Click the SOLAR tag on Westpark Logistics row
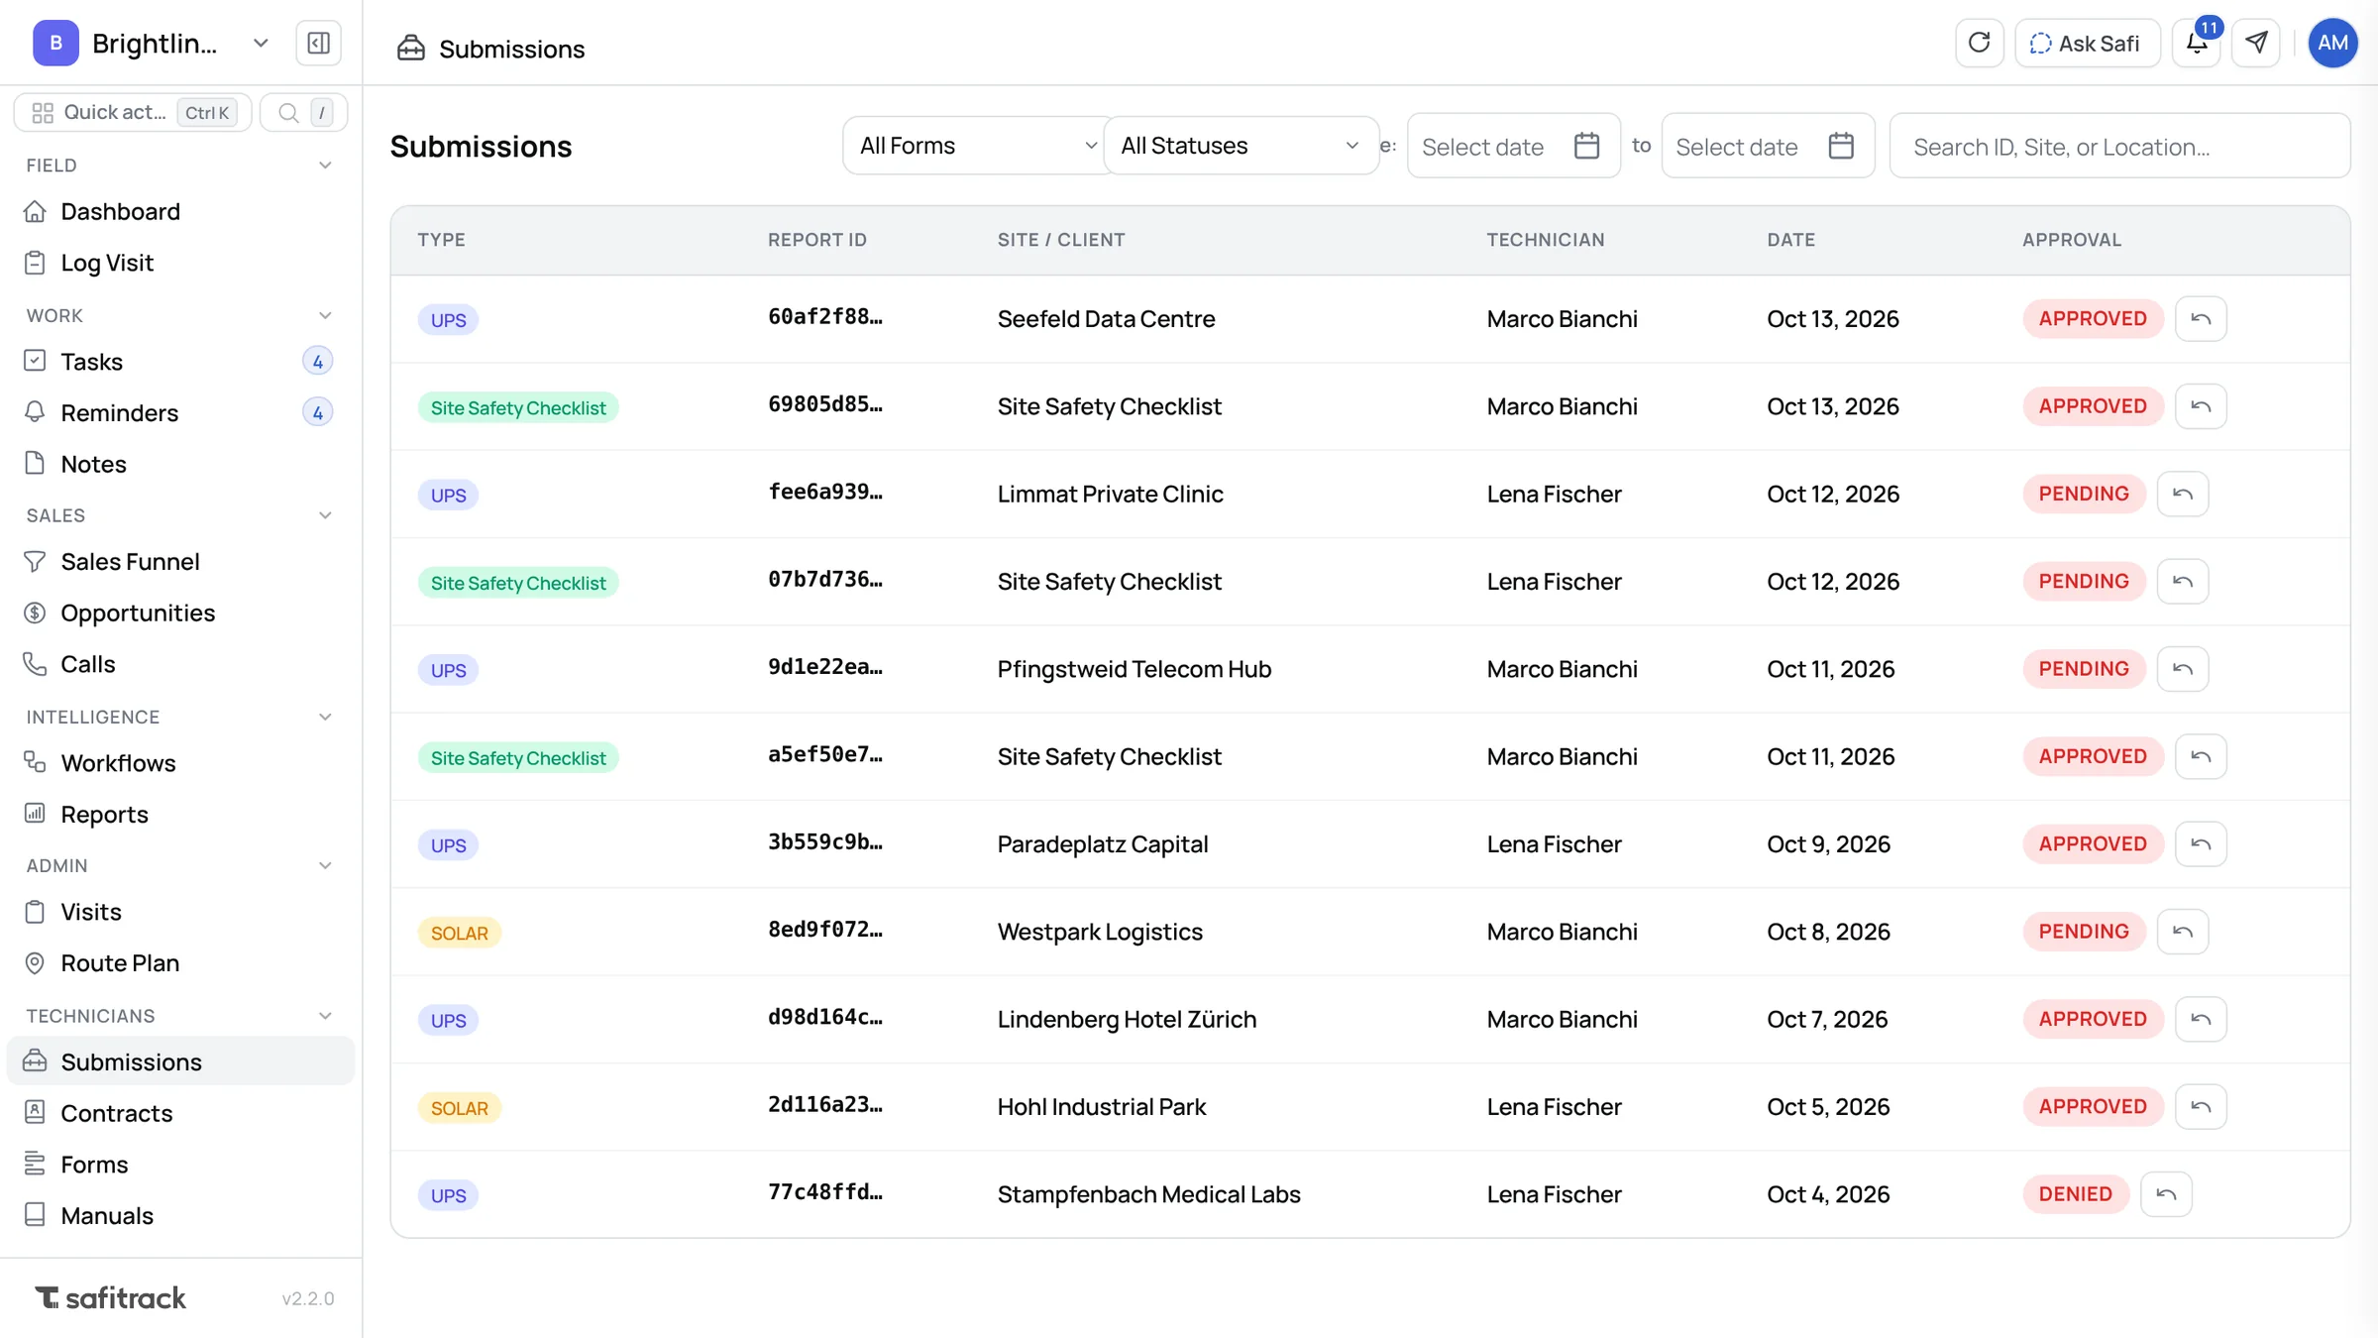 tap(459, 934)
